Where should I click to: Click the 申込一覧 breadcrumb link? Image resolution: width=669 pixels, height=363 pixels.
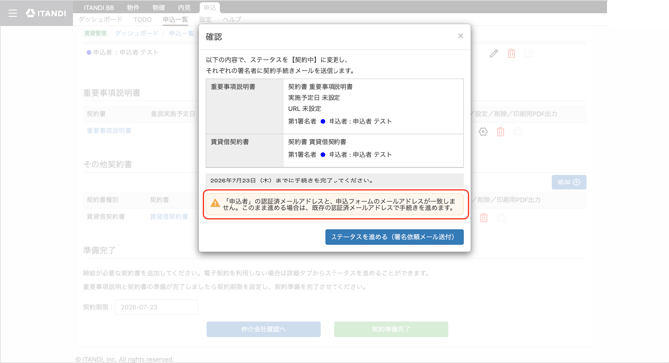[181, 33]
